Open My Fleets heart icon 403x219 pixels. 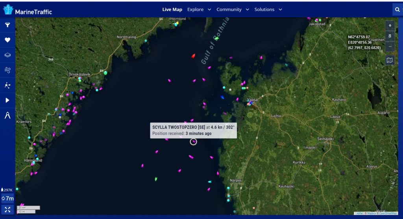pyautogui.click(x=7, y=40)
